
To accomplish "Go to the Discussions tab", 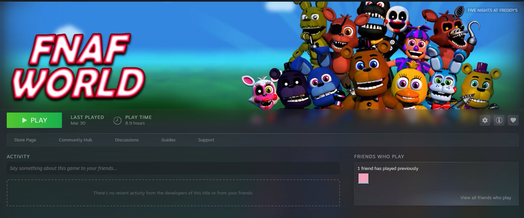I will (x=127, y=140).
